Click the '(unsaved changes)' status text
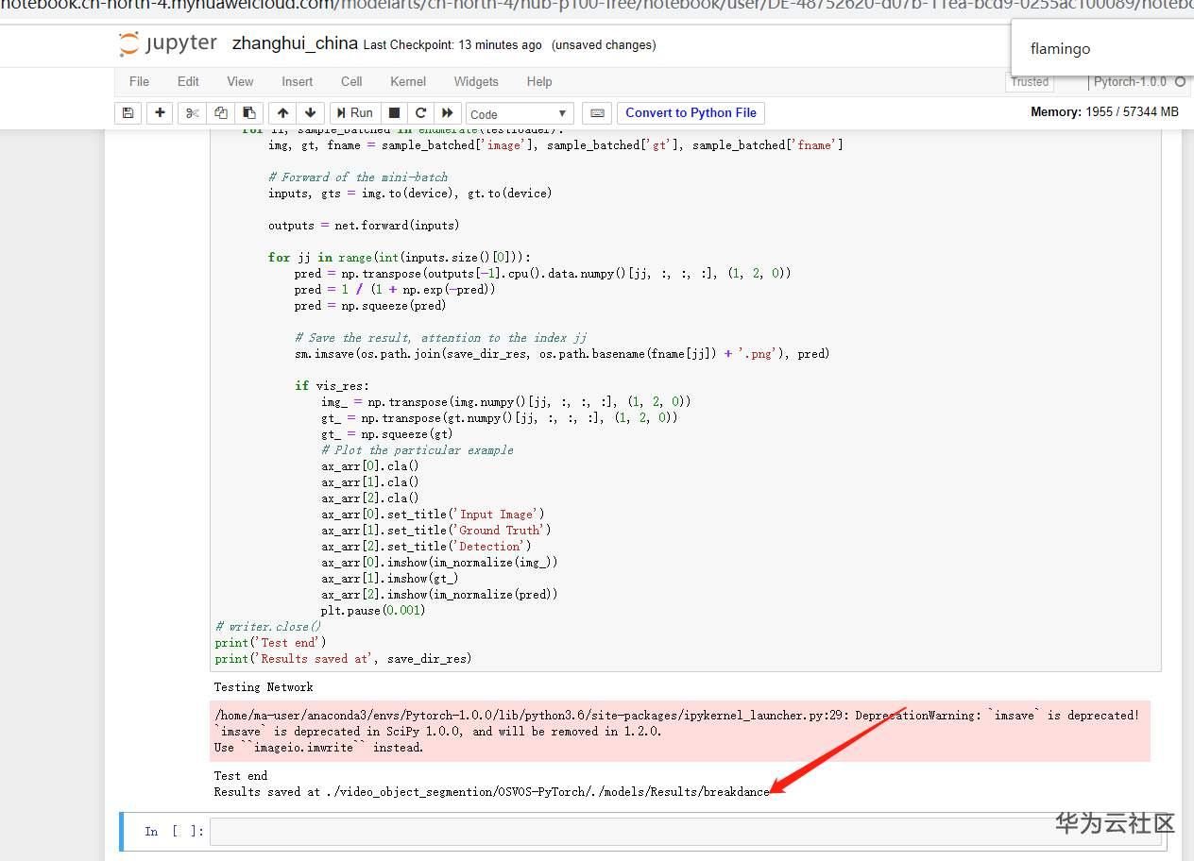This screenshot has height=861, width=1194. [x=604, y=44]
